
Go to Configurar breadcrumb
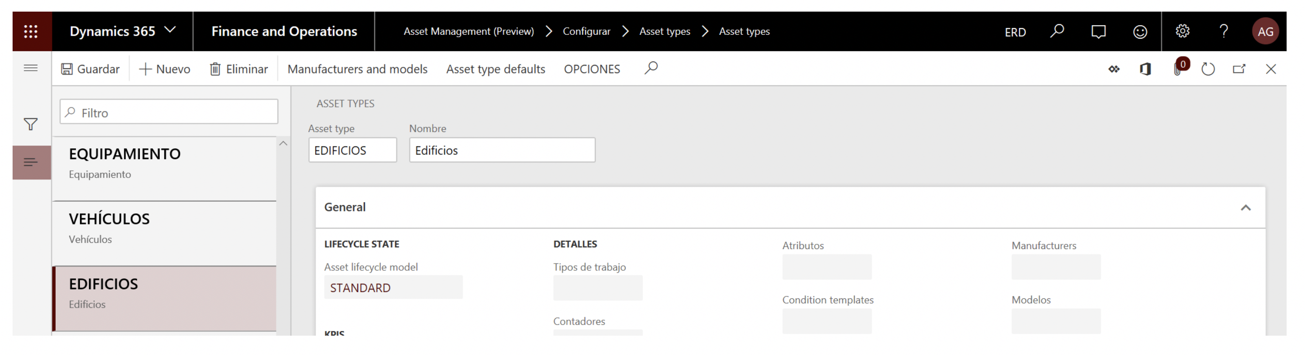pos(586,31)
